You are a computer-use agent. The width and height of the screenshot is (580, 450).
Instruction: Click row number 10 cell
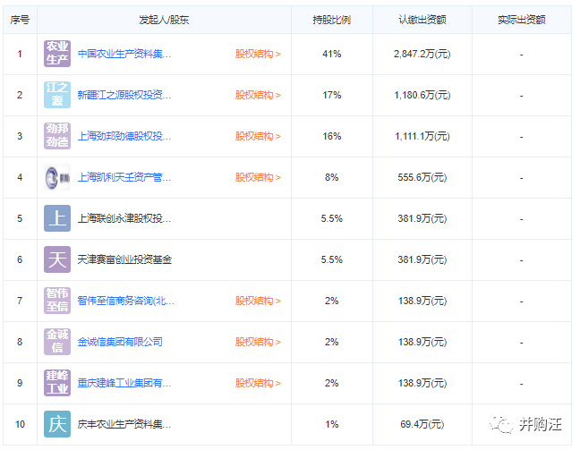pyautogui.click(x=20, y=424)
